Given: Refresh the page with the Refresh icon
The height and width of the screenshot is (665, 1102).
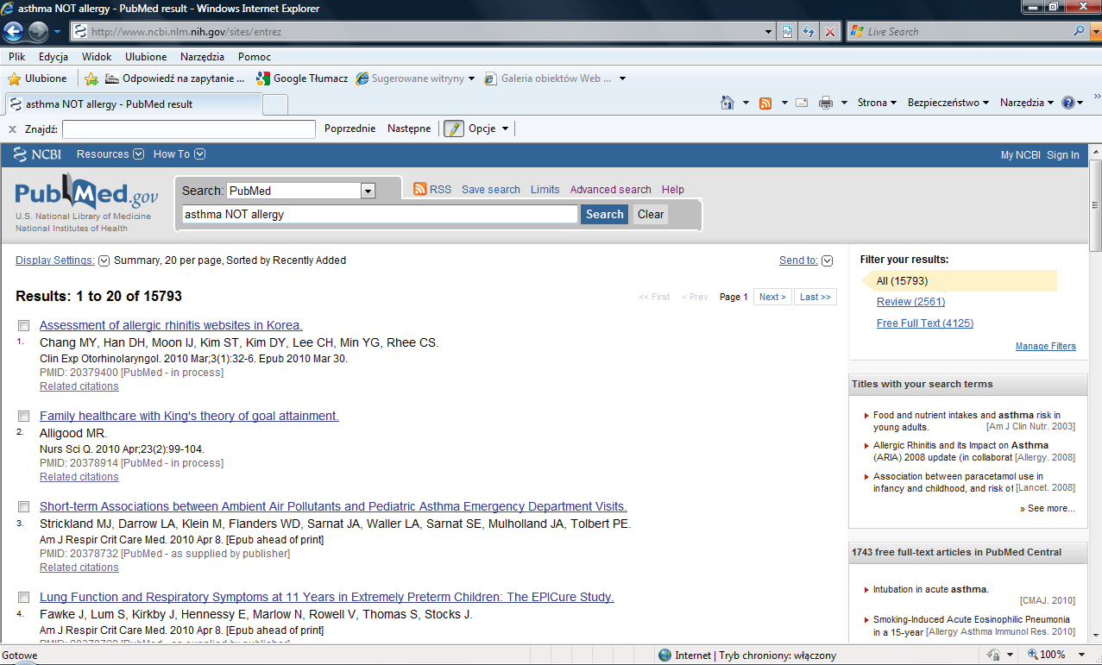Looking at the screenshot, I should [x=809, y=32].
